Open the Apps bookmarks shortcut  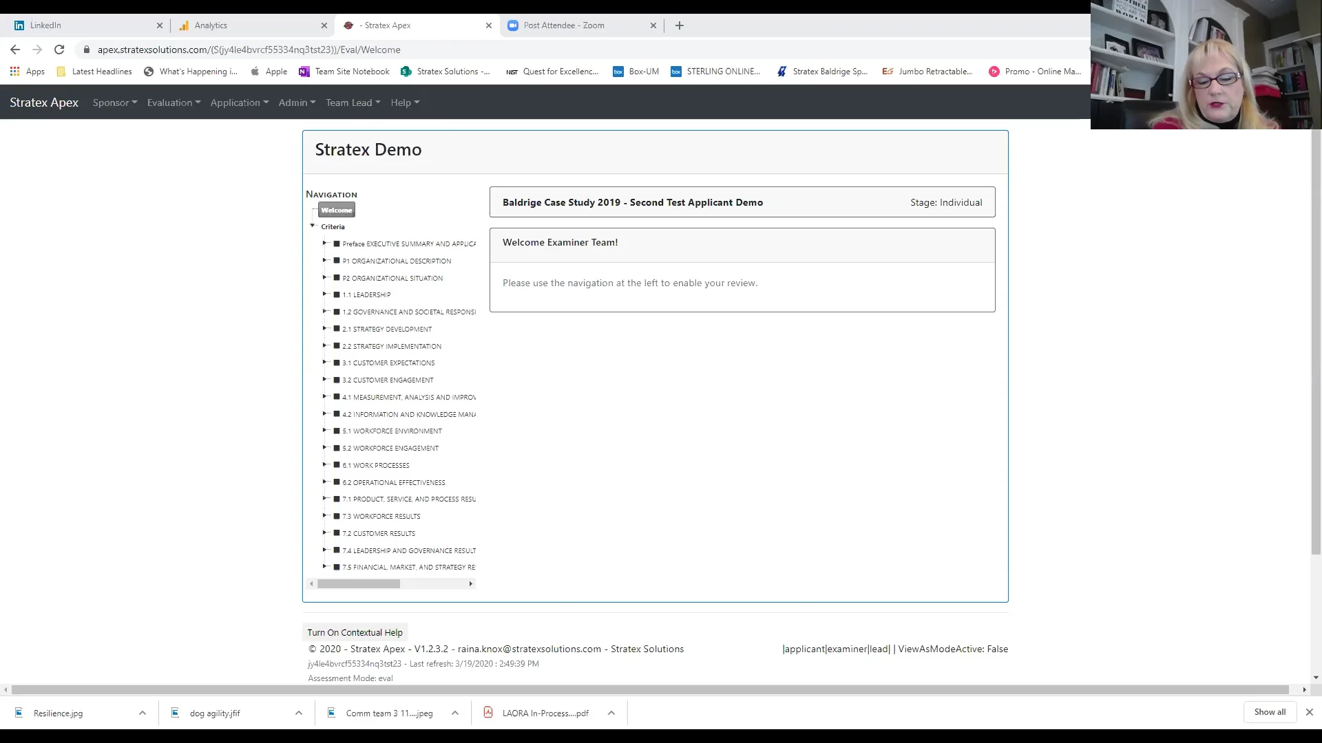pyautogui.click(x=28, y=72)
